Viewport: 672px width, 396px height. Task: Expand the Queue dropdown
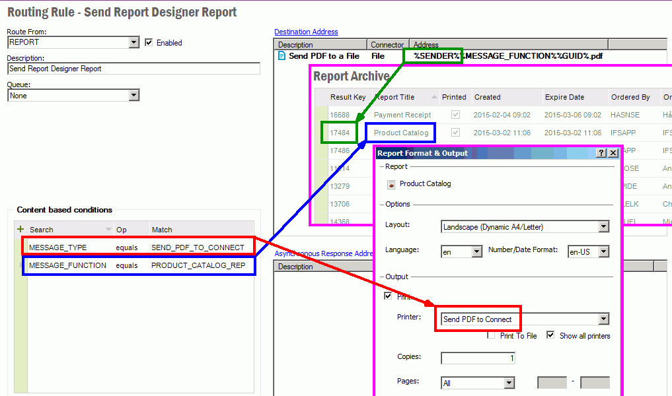(x=134, y=96)
